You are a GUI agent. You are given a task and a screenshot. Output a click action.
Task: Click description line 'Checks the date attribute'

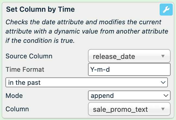pyautogui.click(x=83, y=22)
